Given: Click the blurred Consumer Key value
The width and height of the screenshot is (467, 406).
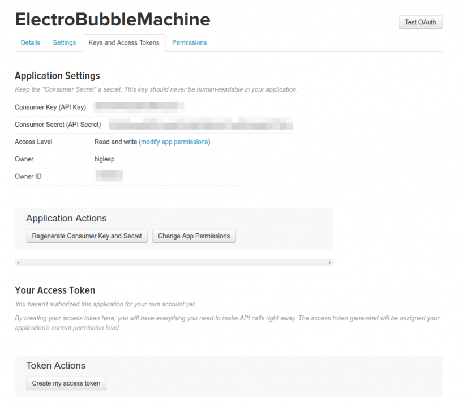Looking at the screenshot, I should click(139, 106).
